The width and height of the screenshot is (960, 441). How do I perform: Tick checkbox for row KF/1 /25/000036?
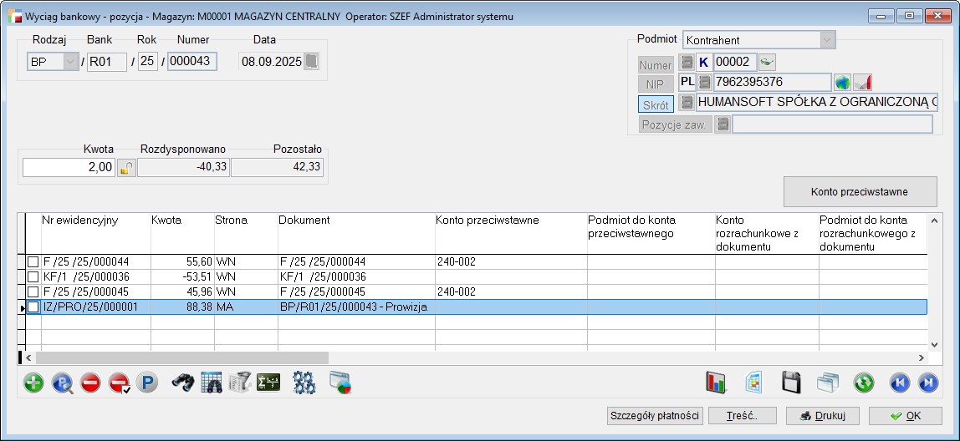(x=33, y=277)
